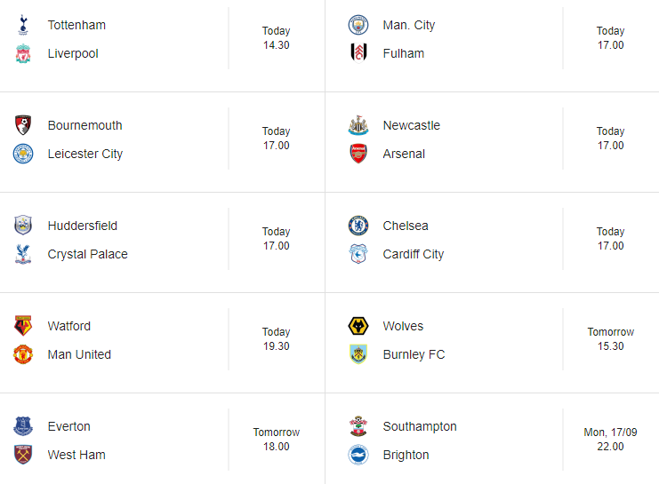Click Tottenham vs Liverpool Today 14.30 kickoff
Screen dimensions: 659x484
[276, 38]
